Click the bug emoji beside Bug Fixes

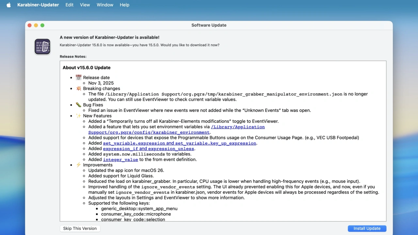[78, 105]
